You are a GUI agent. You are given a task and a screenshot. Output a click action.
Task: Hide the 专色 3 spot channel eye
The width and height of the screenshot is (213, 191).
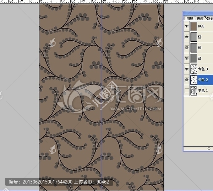187,69
